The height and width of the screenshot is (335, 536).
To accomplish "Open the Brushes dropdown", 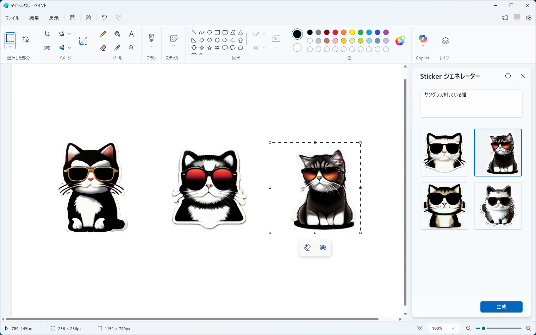I will [151, 47].
